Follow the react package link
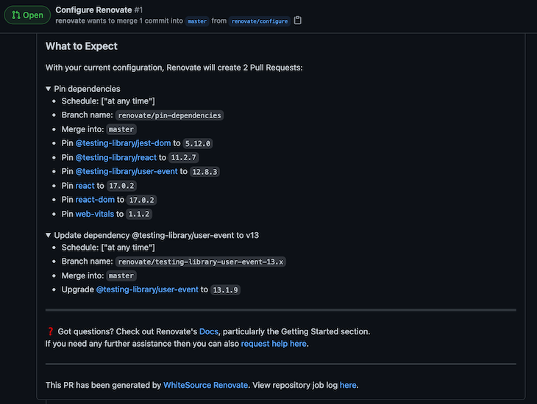The image size is (537, 404). (85, 186)
